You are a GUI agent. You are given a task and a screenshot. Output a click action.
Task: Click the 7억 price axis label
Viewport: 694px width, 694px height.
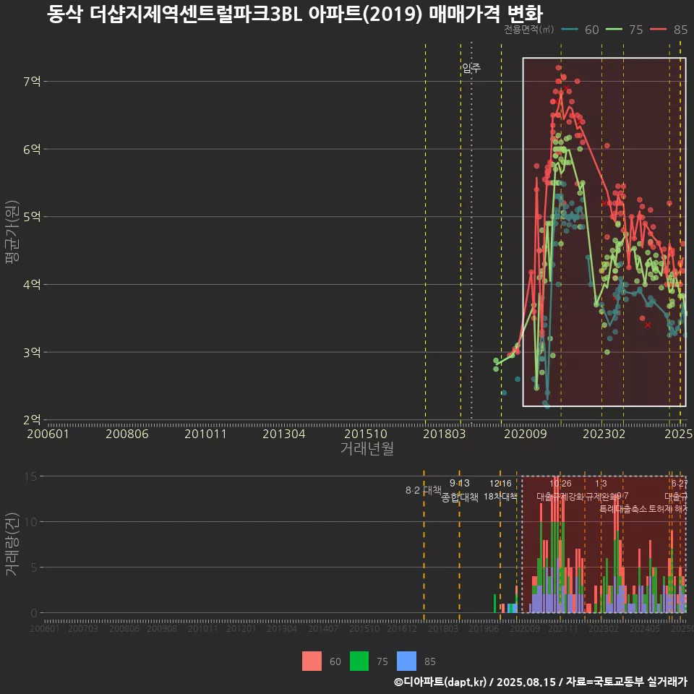(x=32, y=82)
